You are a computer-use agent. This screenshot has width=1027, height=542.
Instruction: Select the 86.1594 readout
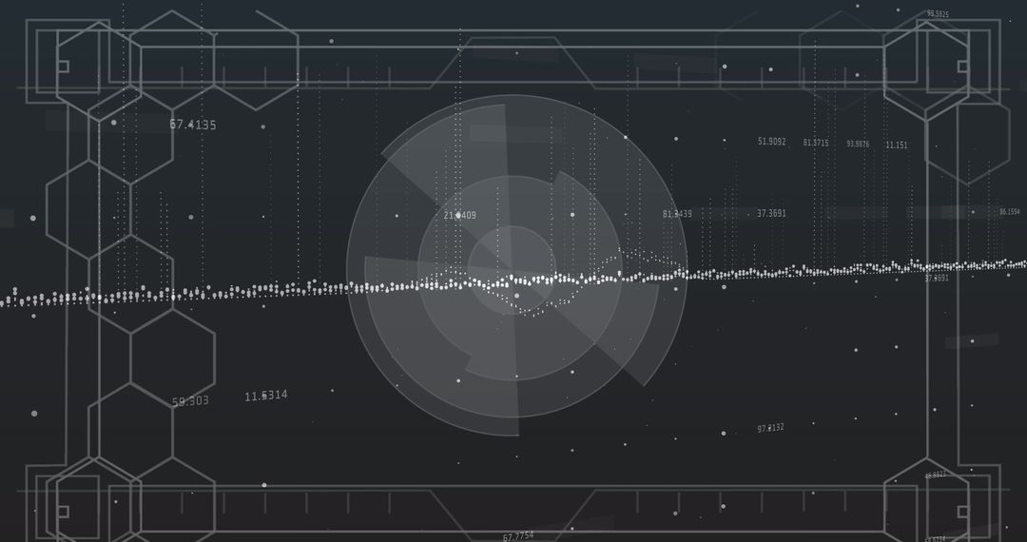pyautogui.click(x=1009, y=212)
